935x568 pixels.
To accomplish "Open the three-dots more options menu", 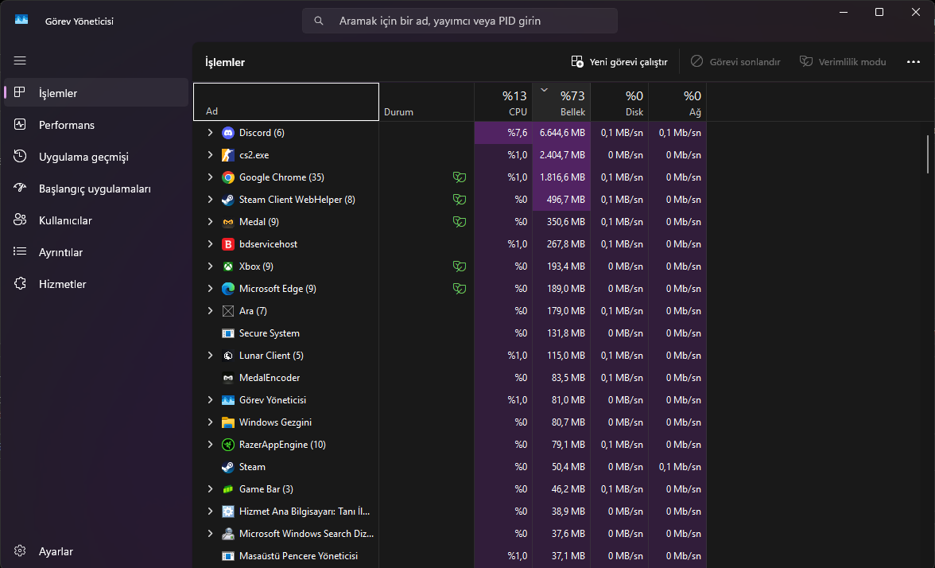I will [913, 62].
